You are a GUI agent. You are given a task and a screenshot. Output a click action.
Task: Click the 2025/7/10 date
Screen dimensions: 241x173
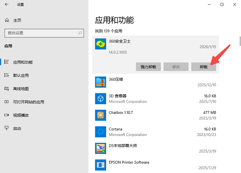[208, 101]
